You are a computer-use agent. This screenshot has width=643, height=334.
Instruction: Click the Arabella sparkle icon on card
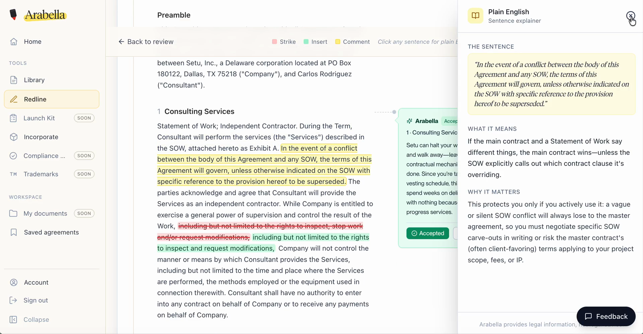pos(409,121)
